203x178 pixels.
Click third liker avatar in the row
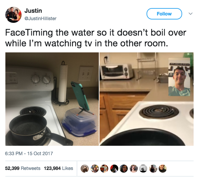click(x=104, y=168)
